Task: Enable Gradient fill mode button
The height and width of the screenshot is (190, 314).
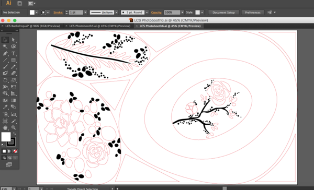Action: click(9, 151)
